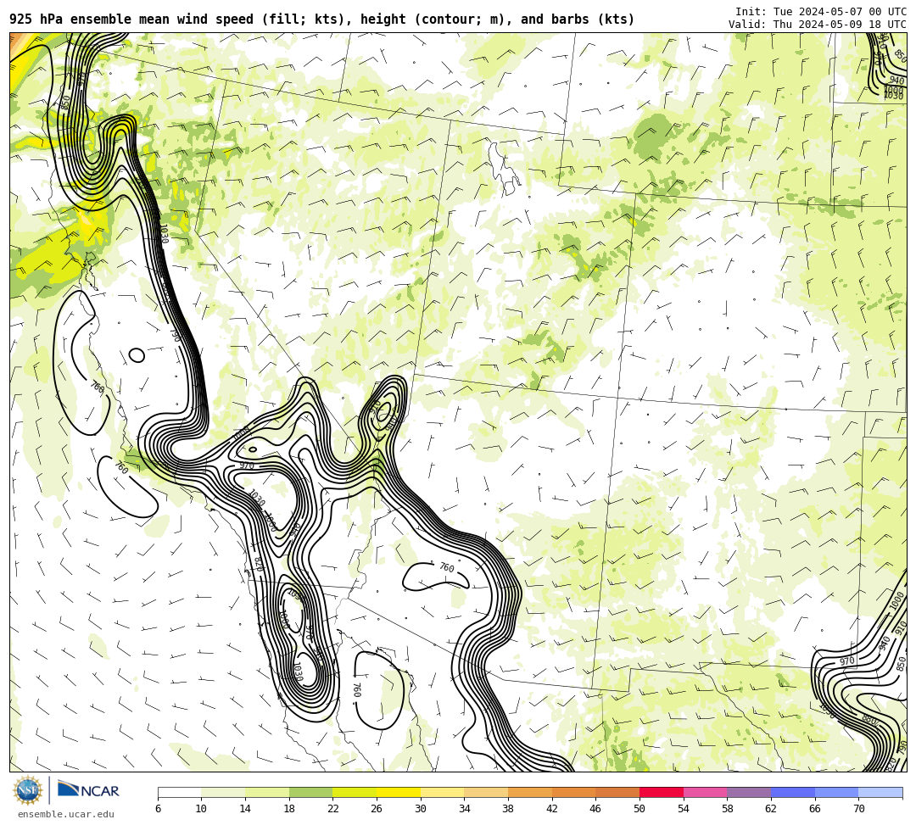
Task: Pick the pink 54–58 kts colorbar segment
Action: coord(705,792)
